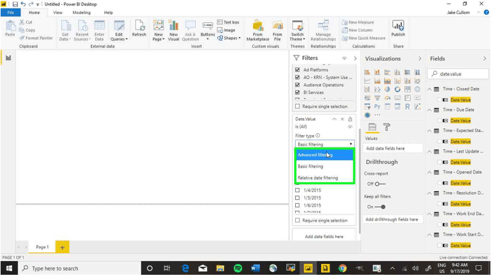This screenshot has height=276, width=491.
Task: Open the File tab
Action: point(11,13)
